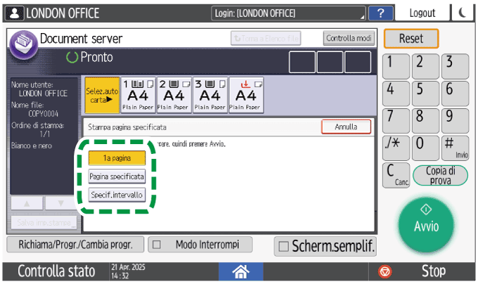Image resolution: width=478 pixels, height=284 pixels.
Task: Click the Pronto status text
Action: pos(96,57)
